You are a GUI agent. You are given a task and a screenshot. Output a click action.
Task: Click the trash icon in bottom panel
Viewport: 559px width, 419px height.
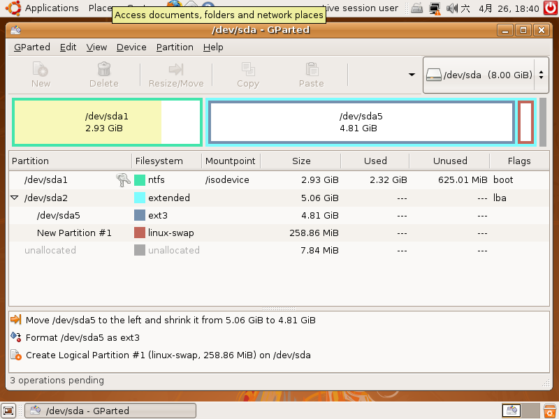click(x=550, y=411)
